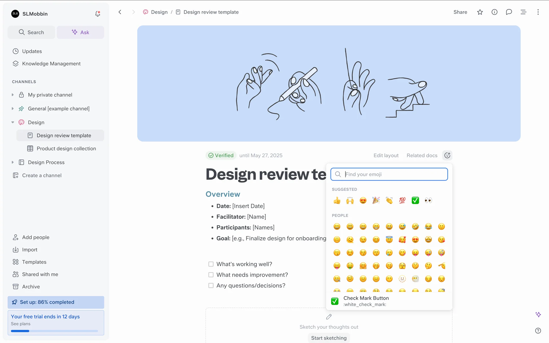Expand the My private channel tree
549x343 pixels.
[13, 95]
